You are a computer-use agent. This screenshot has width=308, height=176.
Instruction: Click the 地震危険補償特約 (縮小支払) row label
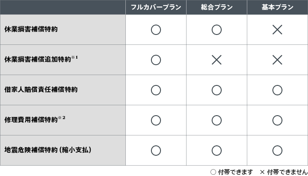tap(48, 151)
